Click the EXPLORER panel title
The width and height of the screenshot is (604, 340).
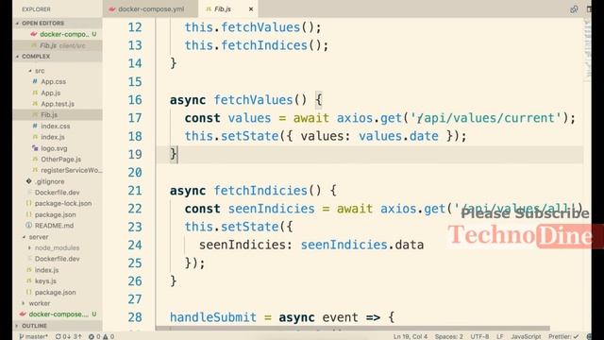(x=36, y=9)
